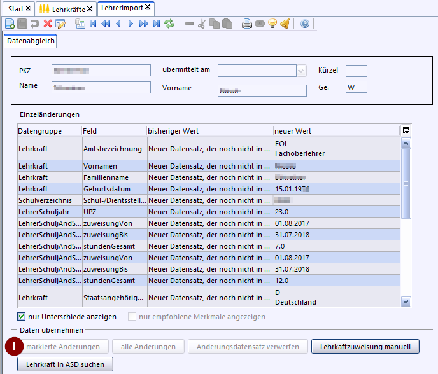
Task: Click 'Änderungsdatensatz verwerfen' button
Action: [x=248, y=347]
